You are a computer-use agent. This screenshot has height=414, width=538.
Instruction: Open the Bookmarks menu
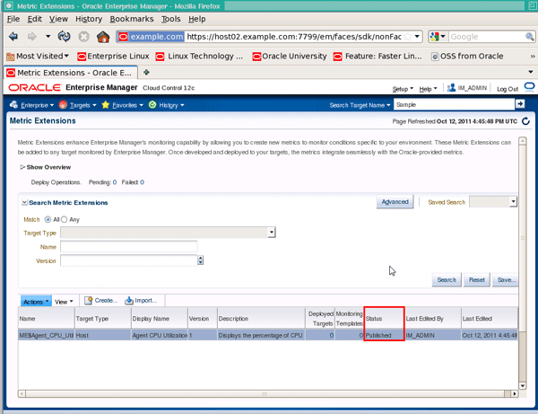point(132,19)
